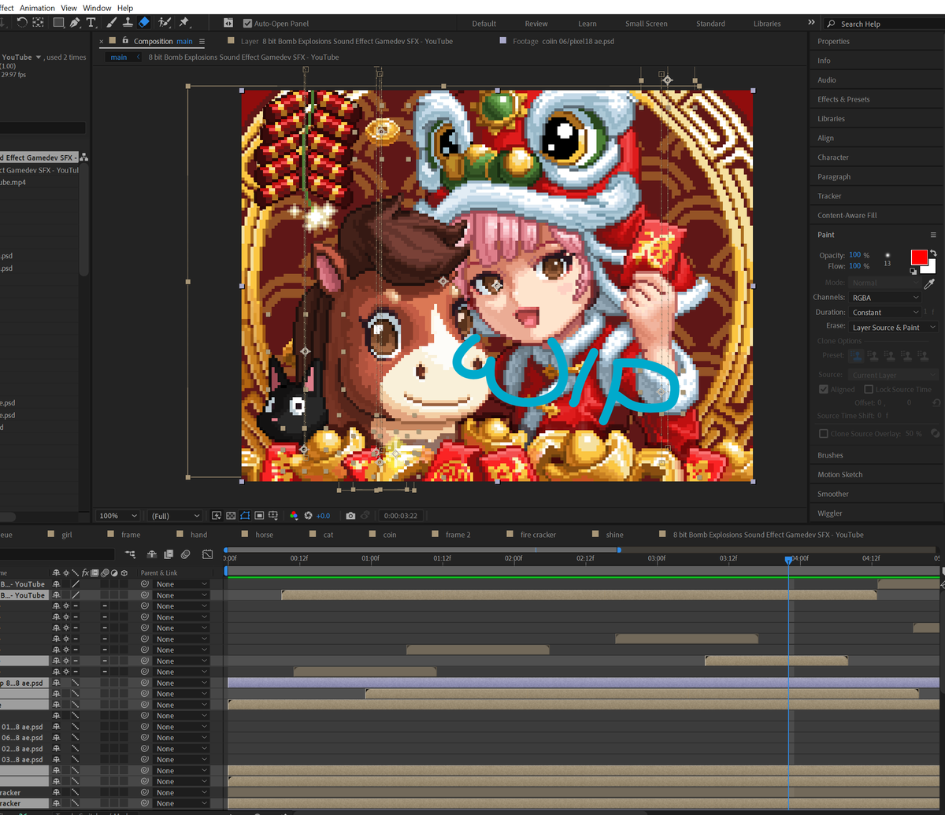This screenshot has width=945, height=815.
Task: Open the Composition main panel menu
Action: coord(202,42)
